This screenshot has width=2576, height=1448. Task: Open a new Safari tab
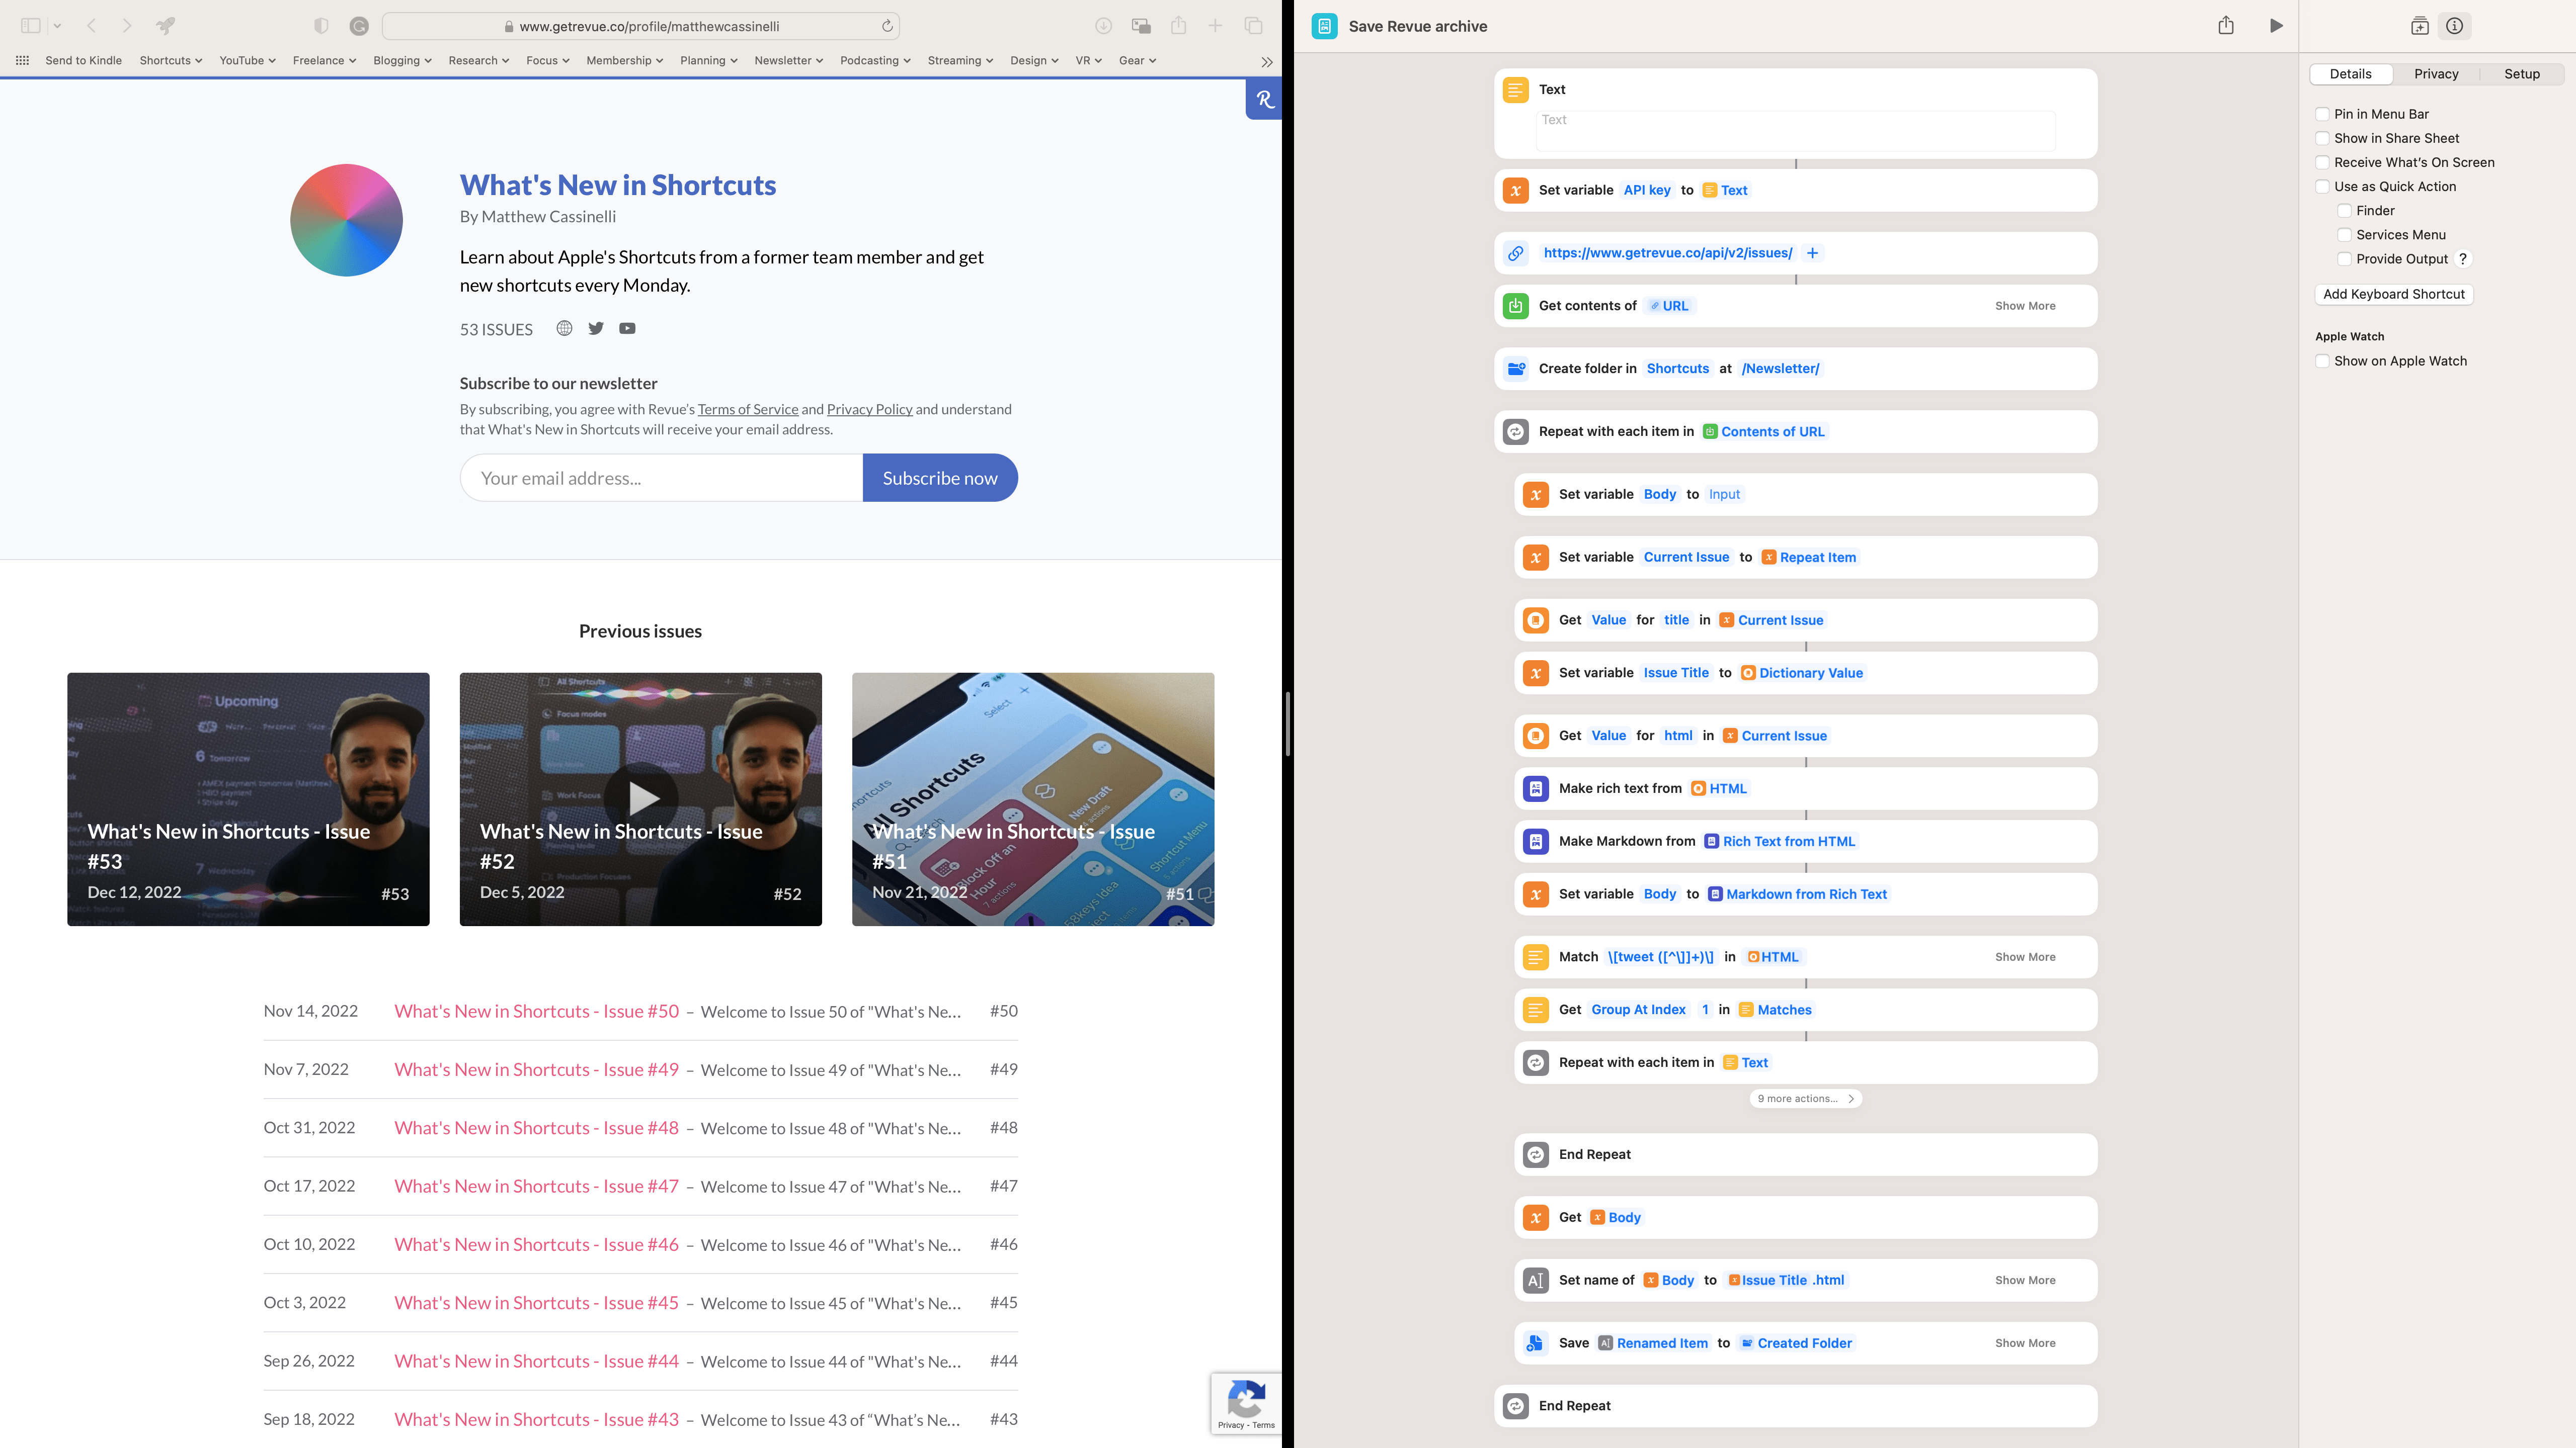(x=1215, y=26)
